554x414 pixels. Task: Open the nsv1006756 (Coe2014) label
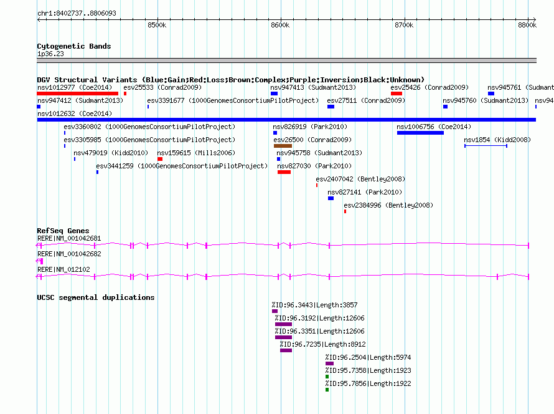pos(434,127)
